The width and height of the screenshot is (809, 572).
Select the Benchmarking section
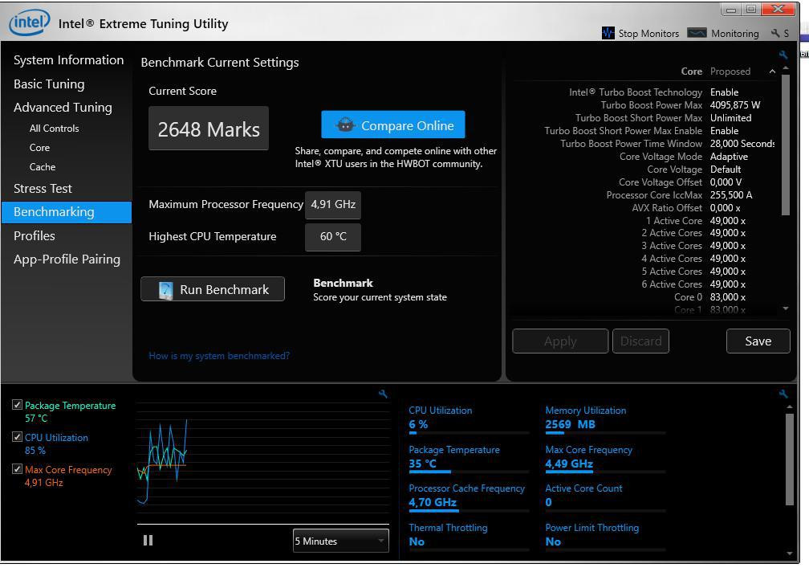[67, 212]
